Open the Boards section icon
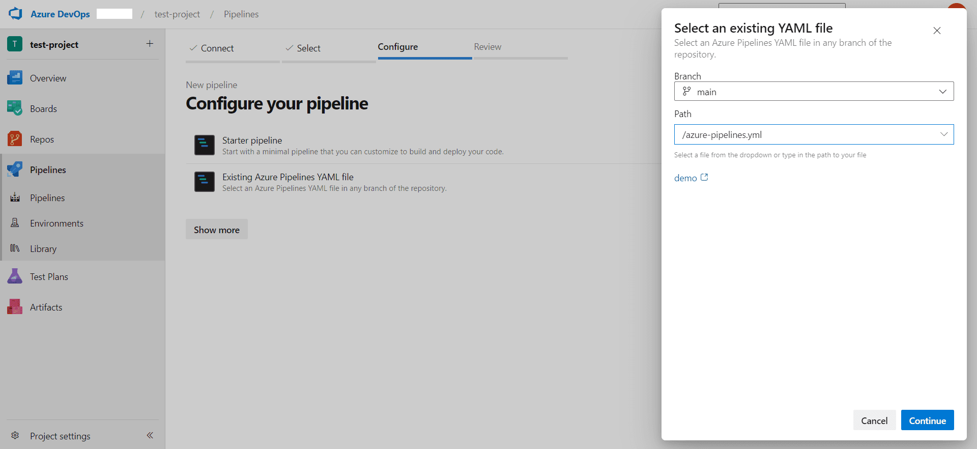 tap(15, 108)
